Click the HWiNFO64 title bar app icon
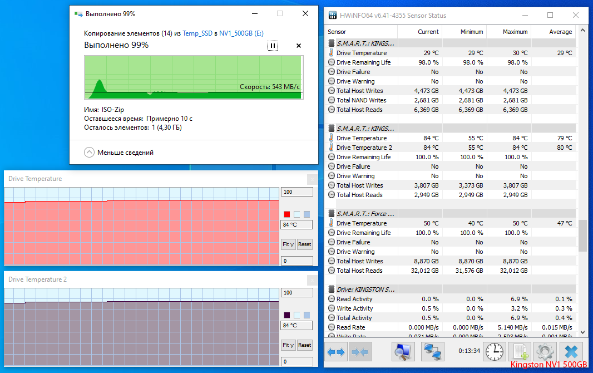This screenshot has width=593, height=373. pyautogui.click(x=333, y=16)
